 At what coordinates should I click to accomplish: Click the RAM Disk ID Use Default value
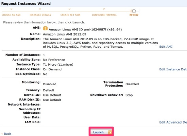(52, 100)
